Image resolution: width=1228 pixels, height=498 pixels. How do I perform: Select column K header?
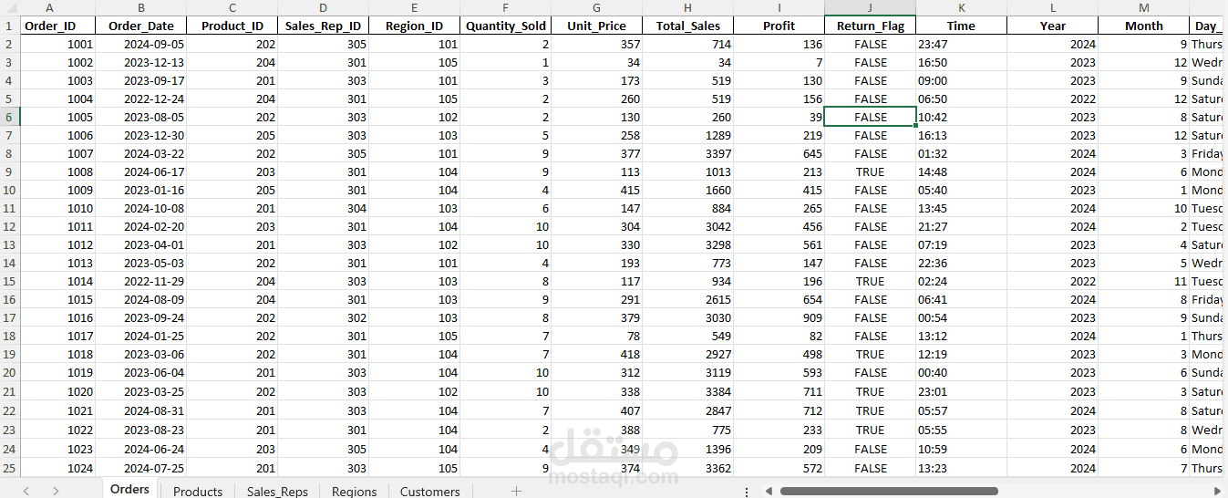pyautogui.click(x=962, y=7)
